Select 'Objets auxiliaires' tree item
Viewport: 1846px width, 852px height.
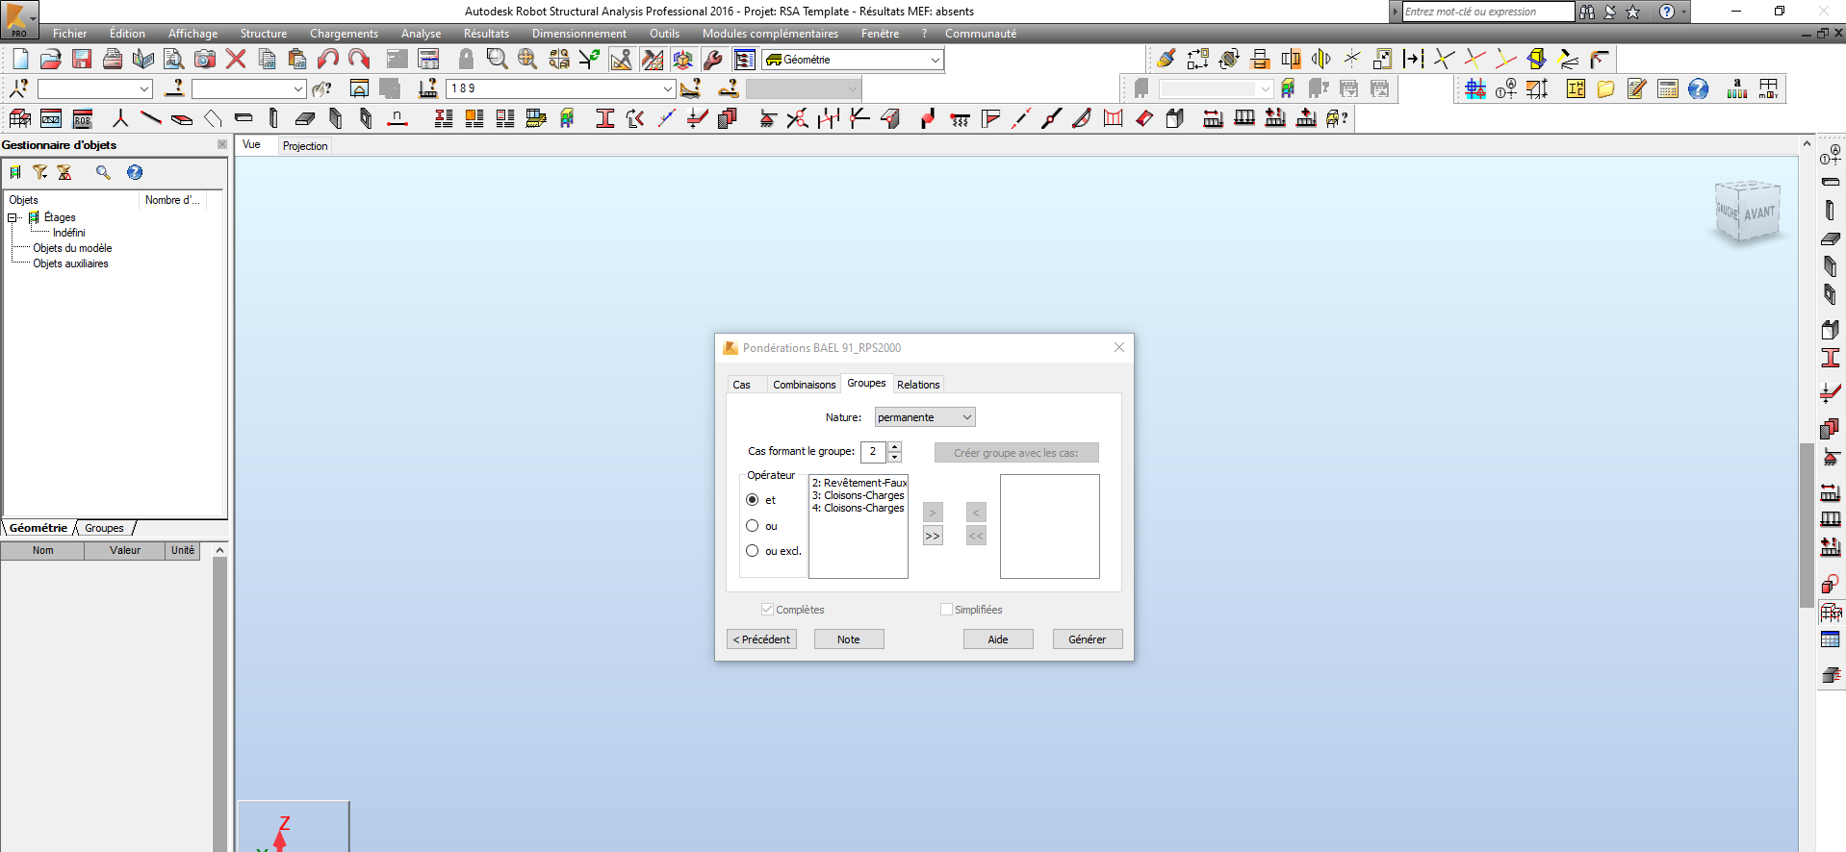pos(70,263)
